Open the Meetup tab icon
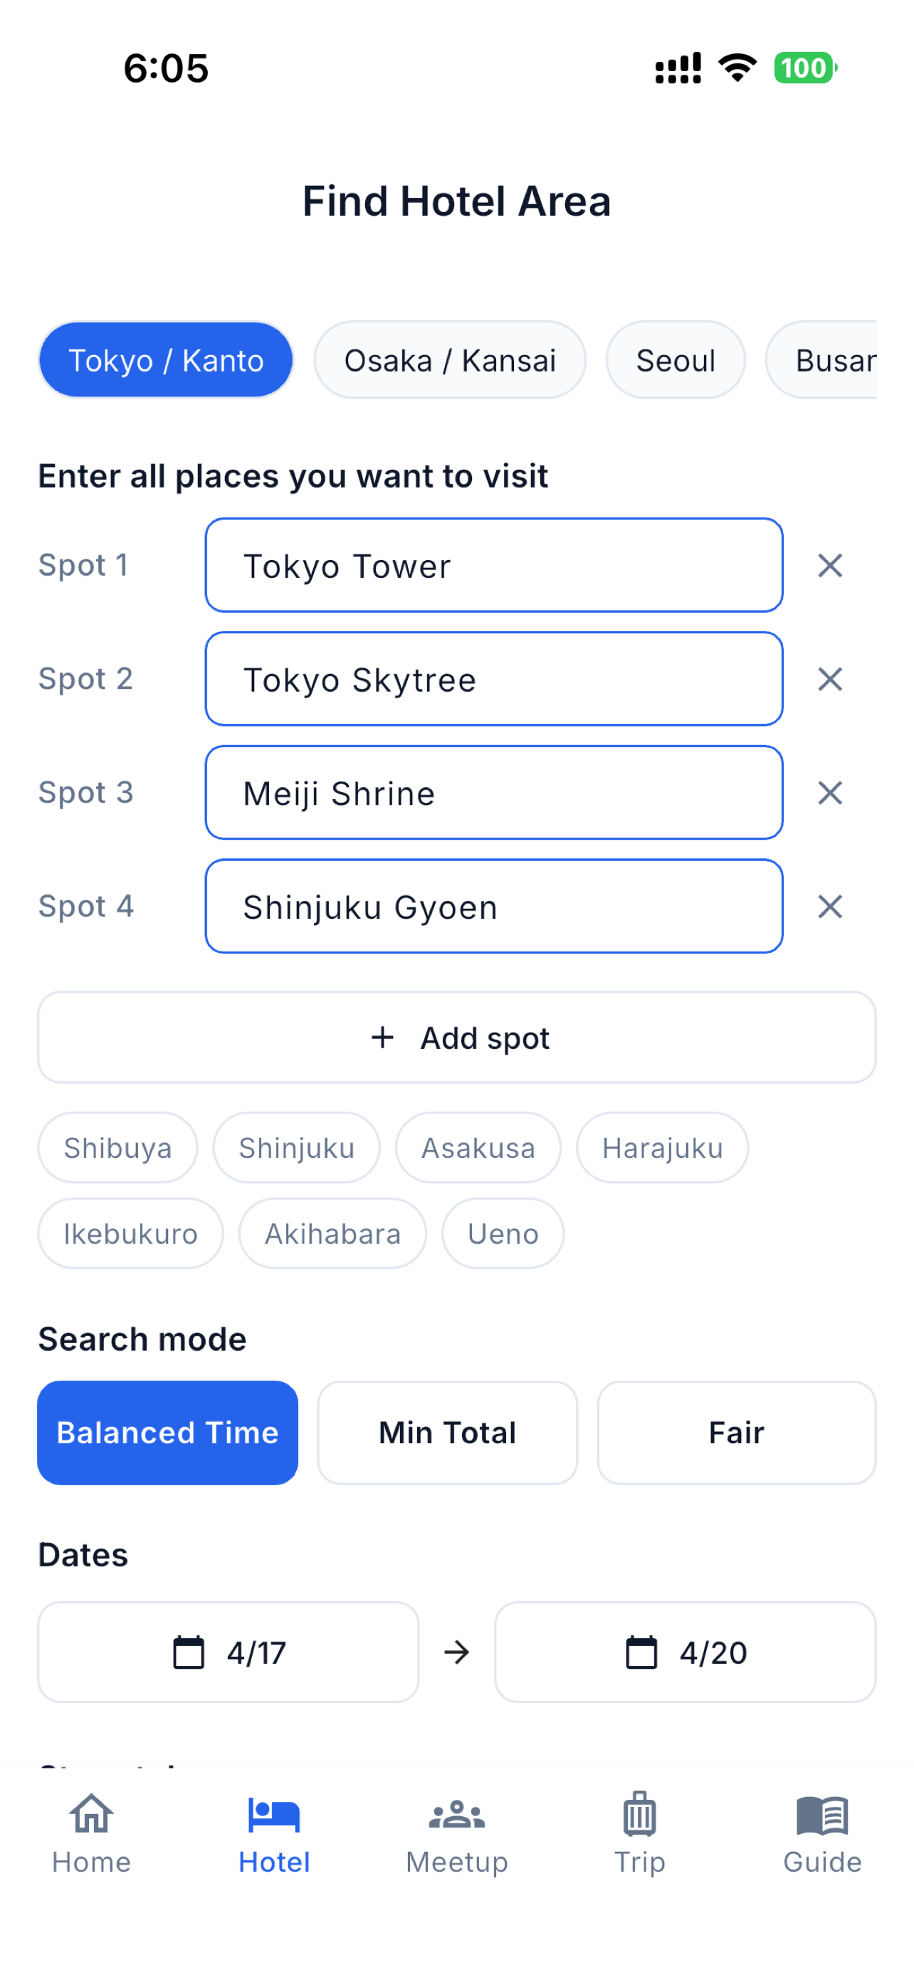Image resolution: width=914 pixels, height=1977 pixels. [456, 1814]
